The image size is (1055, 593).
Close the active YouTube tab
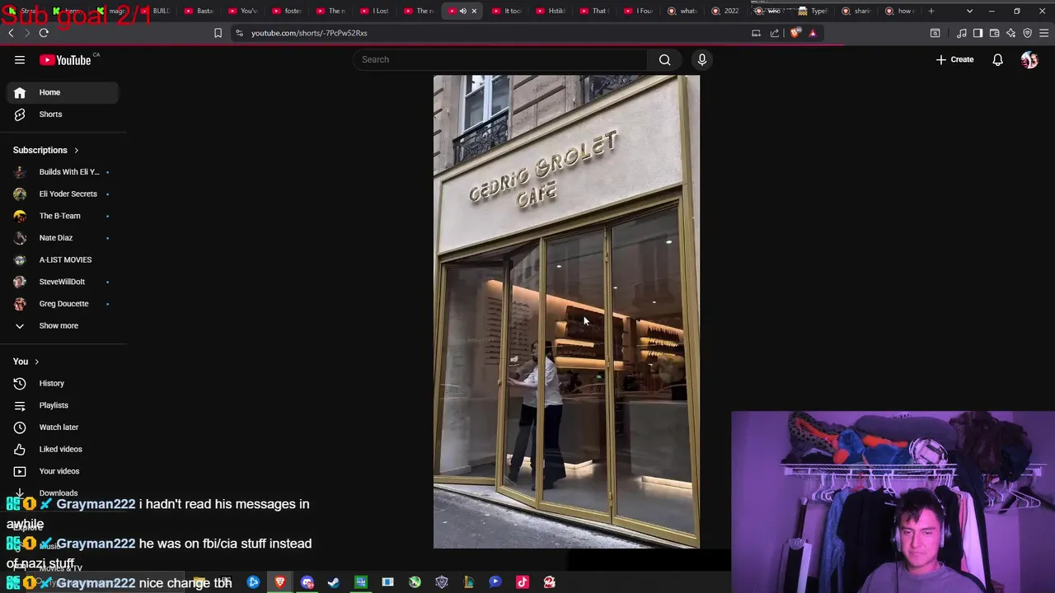474,11
